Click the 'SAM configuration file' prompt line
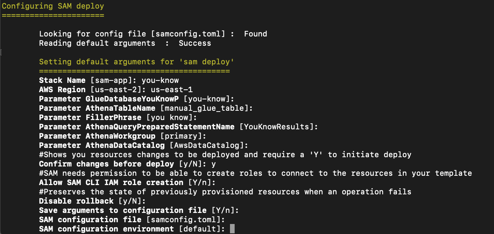Image resolution: width=494 pixels, height=234 pixels. click(x=132, y=220)
